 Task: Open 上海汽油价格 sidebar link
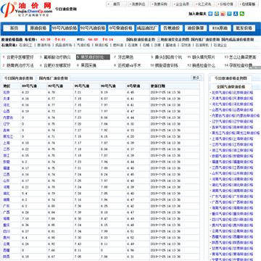tap(222, 139)
